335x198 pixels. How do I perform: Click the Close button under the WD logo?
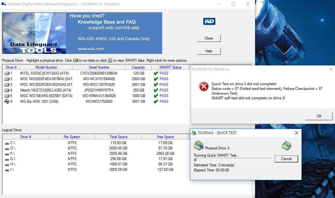tap(209, 38)
